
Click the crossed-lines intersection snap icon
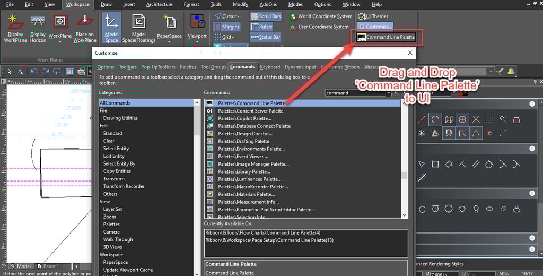point(476,119)
